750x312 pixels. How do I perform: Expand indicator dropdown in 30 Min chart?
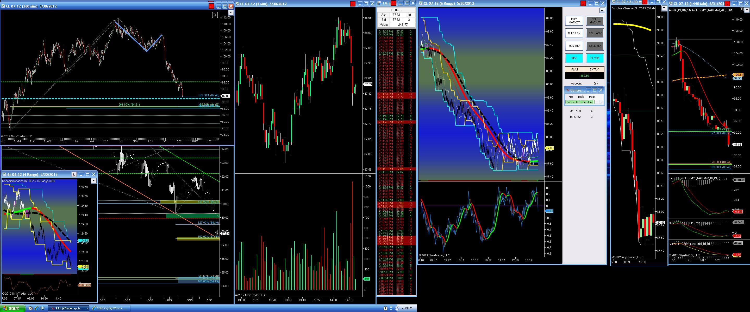coord(664,8)
